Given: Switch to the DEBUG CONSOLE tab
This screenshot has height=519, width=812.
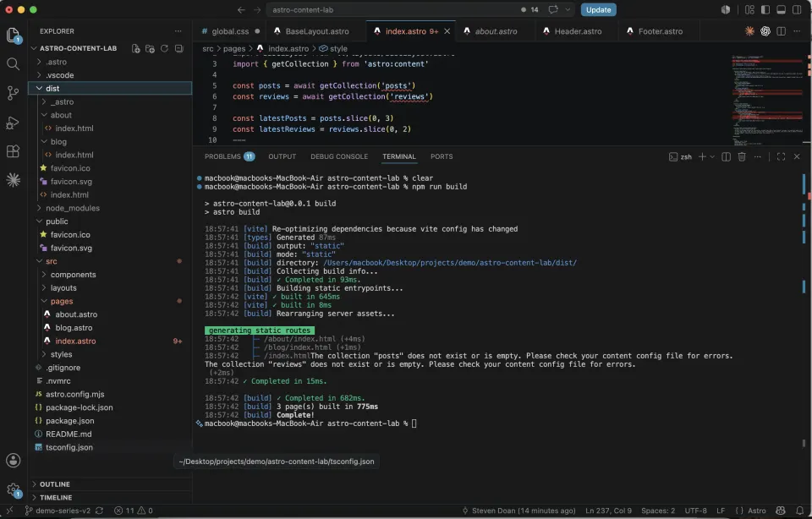Looking at the screenshot, I should click(x=339, y=156).
